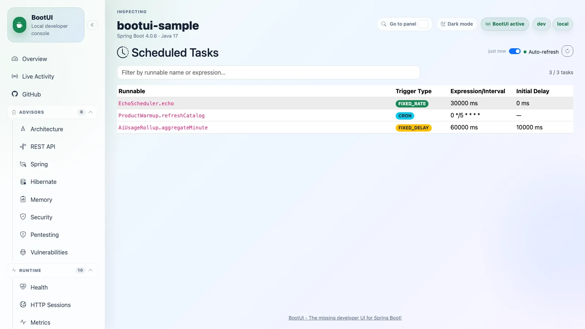Open the Health runtime panel

pos(39,287)
